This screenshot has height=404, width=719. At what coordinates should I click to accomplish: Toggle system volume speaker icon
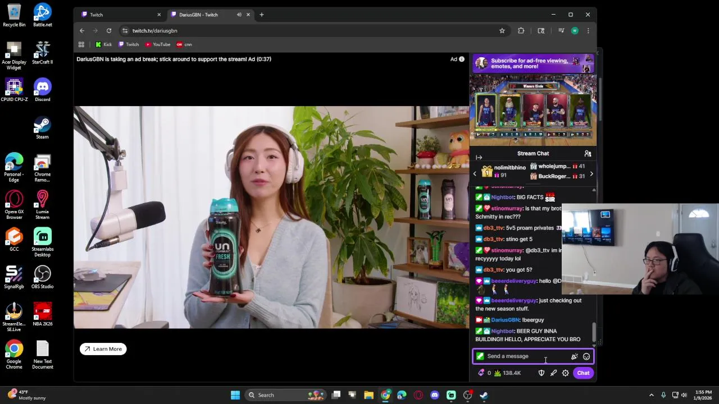point(685,395)
